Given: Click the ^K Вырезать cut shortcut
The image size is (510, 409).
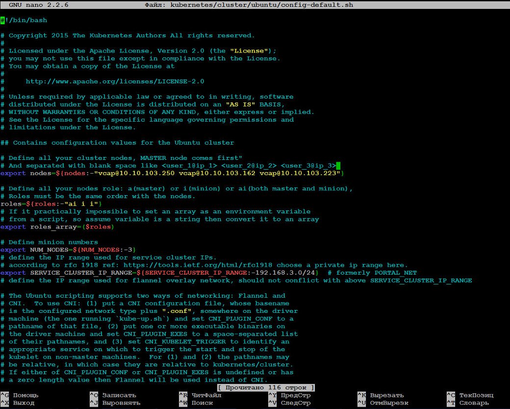Looking at the screenshot, I should coord(381,395).
